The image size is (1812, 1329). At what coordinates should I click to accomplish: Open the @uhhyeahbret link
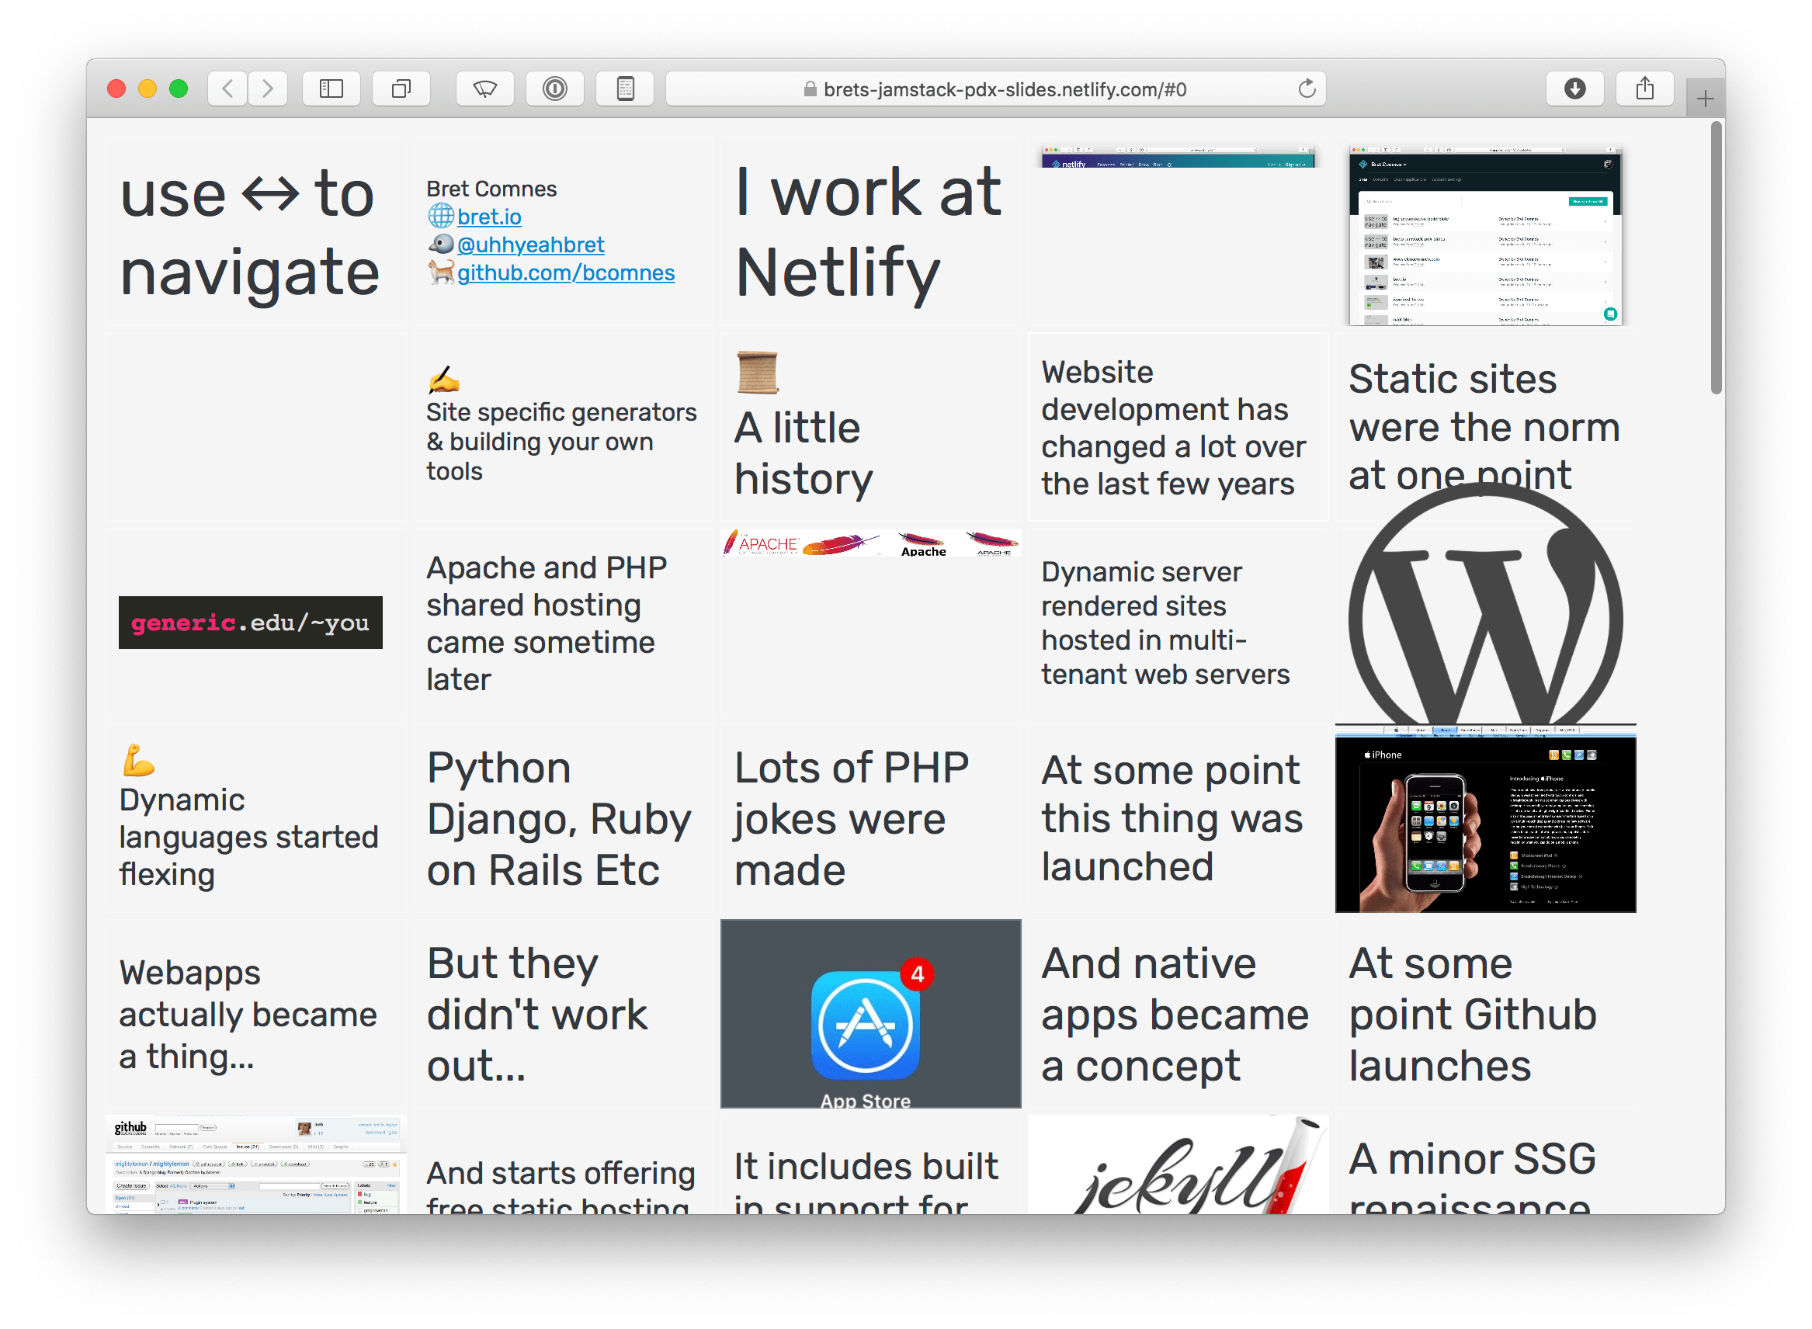pos(531,245)
